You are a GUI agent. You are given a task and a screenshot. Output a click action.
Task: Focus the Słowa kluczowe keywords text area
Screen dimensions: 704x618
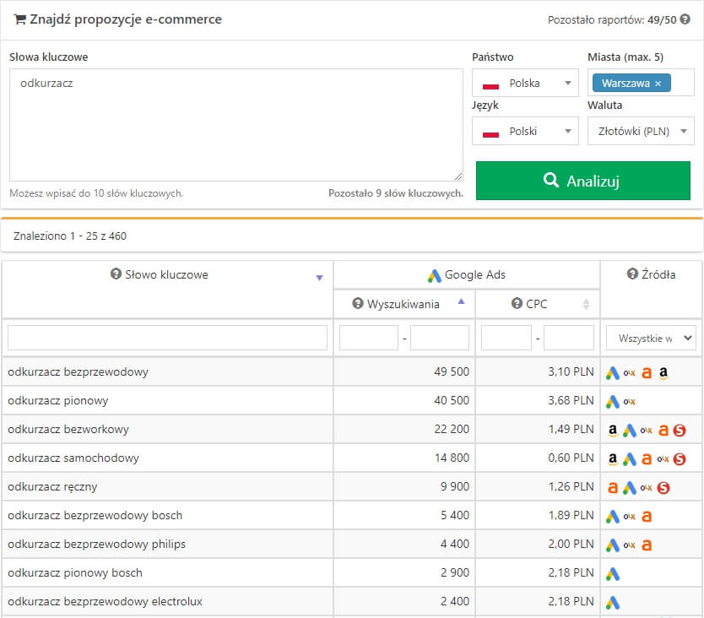pos(236,125)
